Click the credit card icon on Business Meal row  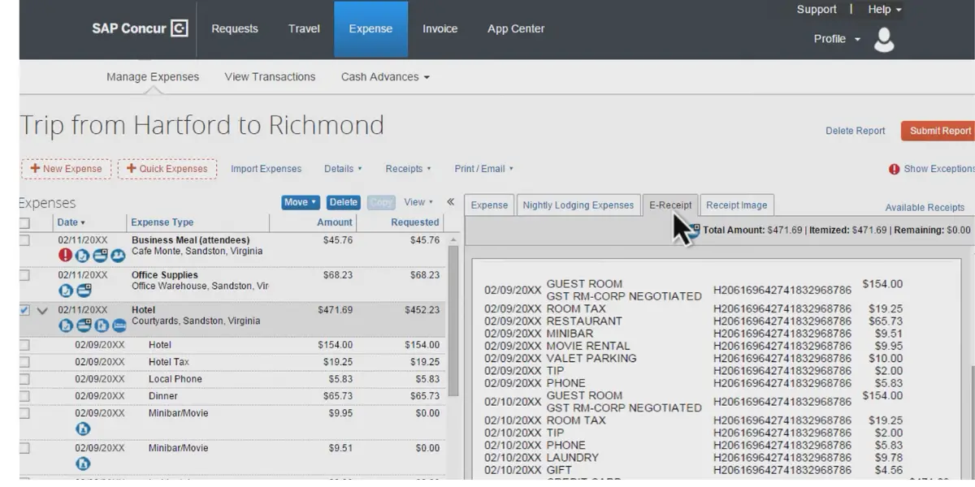click(x=100, y=255)
